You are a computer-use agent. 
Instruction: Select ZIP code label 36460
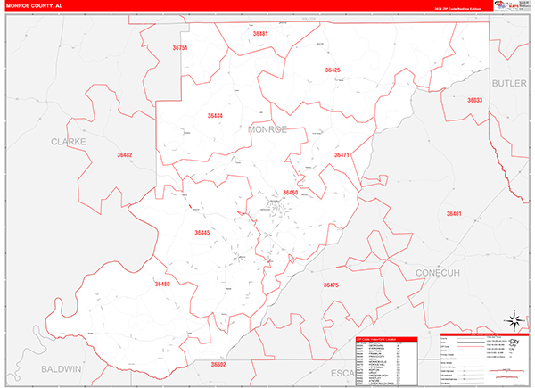click(x=291, y=193)
